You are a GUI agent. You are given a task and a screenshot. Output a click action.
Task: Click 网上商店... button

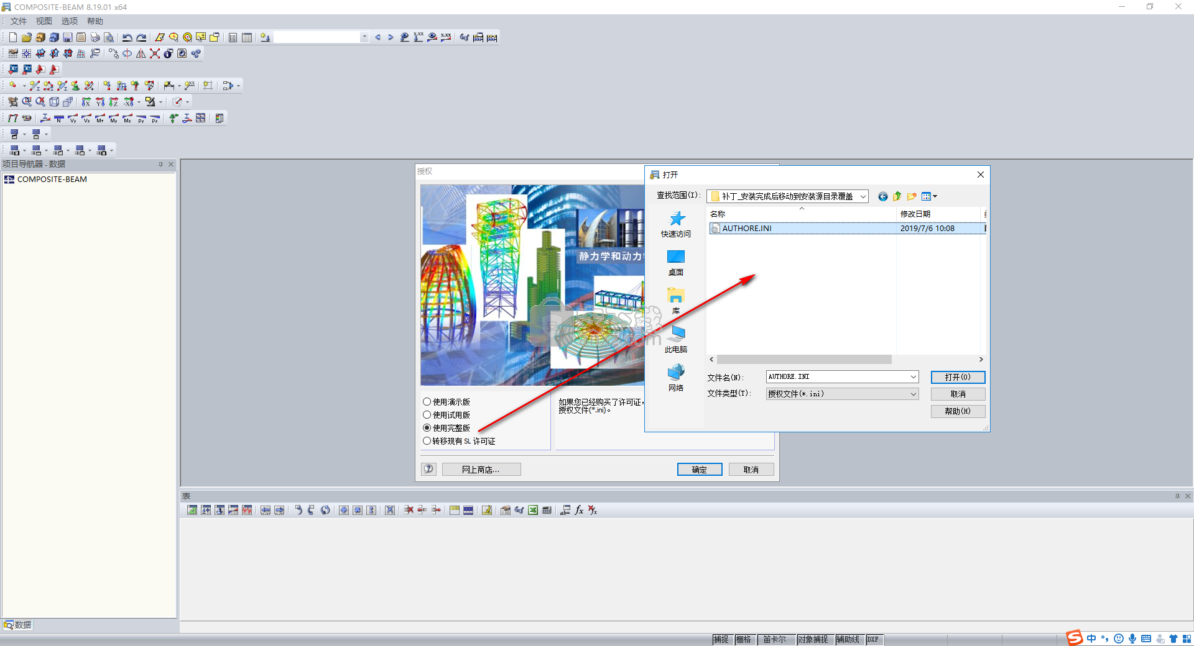(x=481, y=470)
